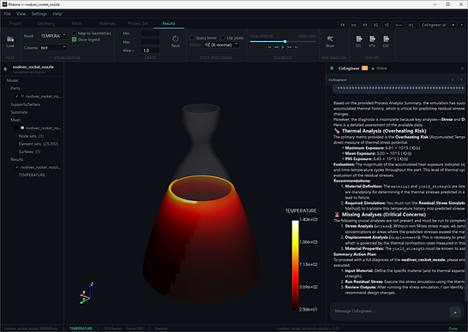The height and width of the screenshot is (332, 468).
Task: Open the CoEngineer sub-header kebab menu
Action: click(461, 80)
